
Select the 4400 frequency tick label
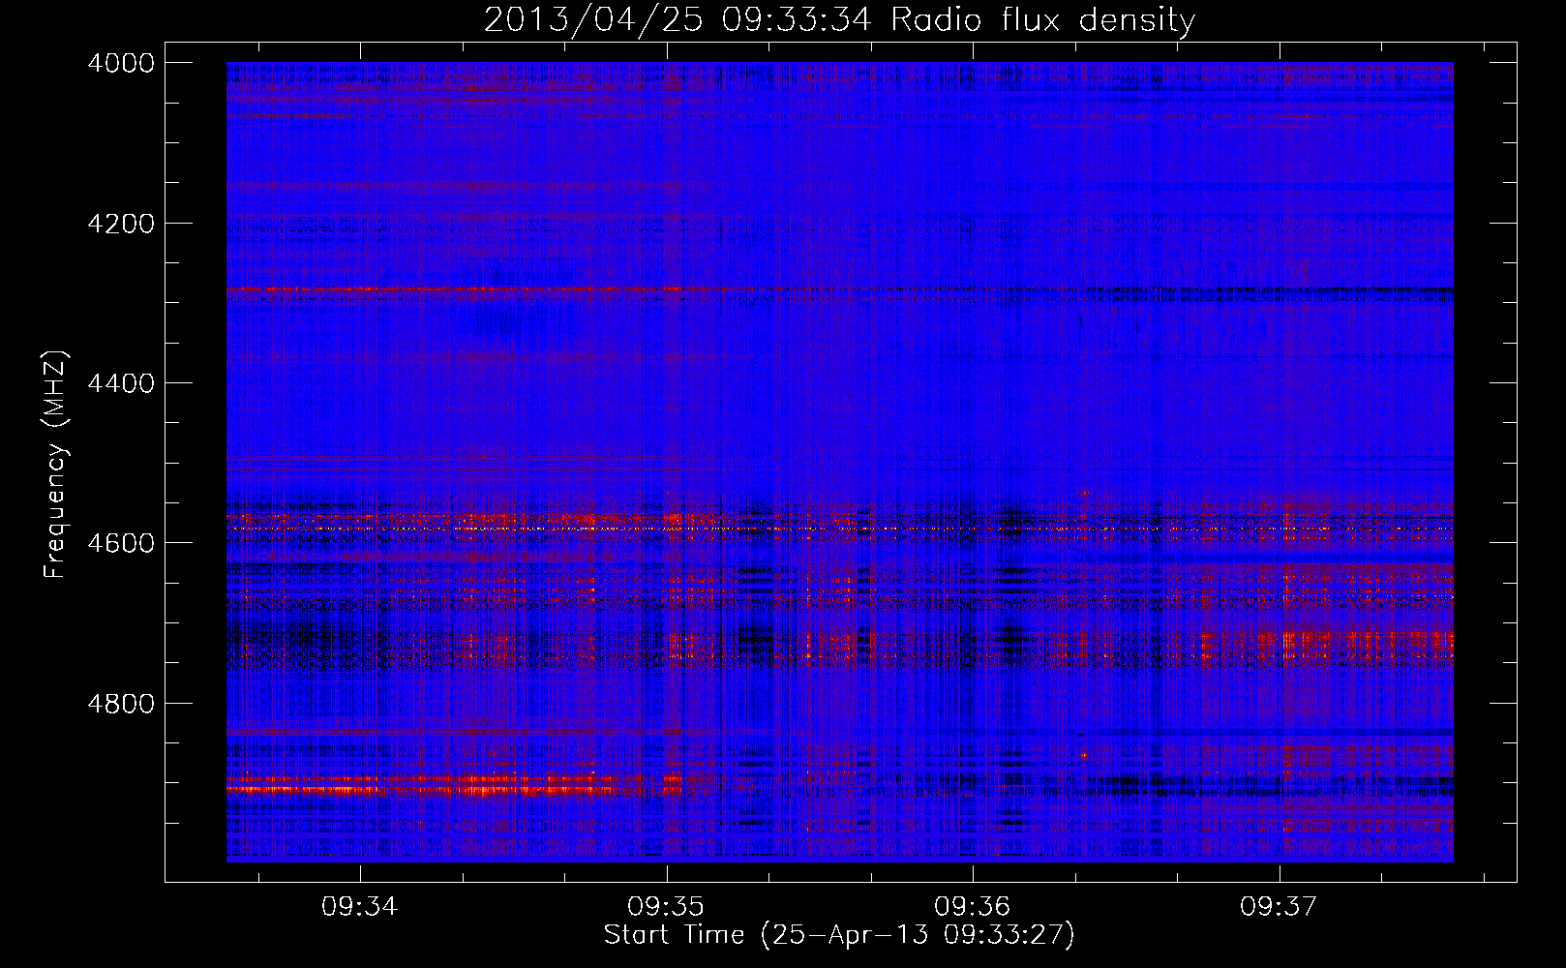121,383
